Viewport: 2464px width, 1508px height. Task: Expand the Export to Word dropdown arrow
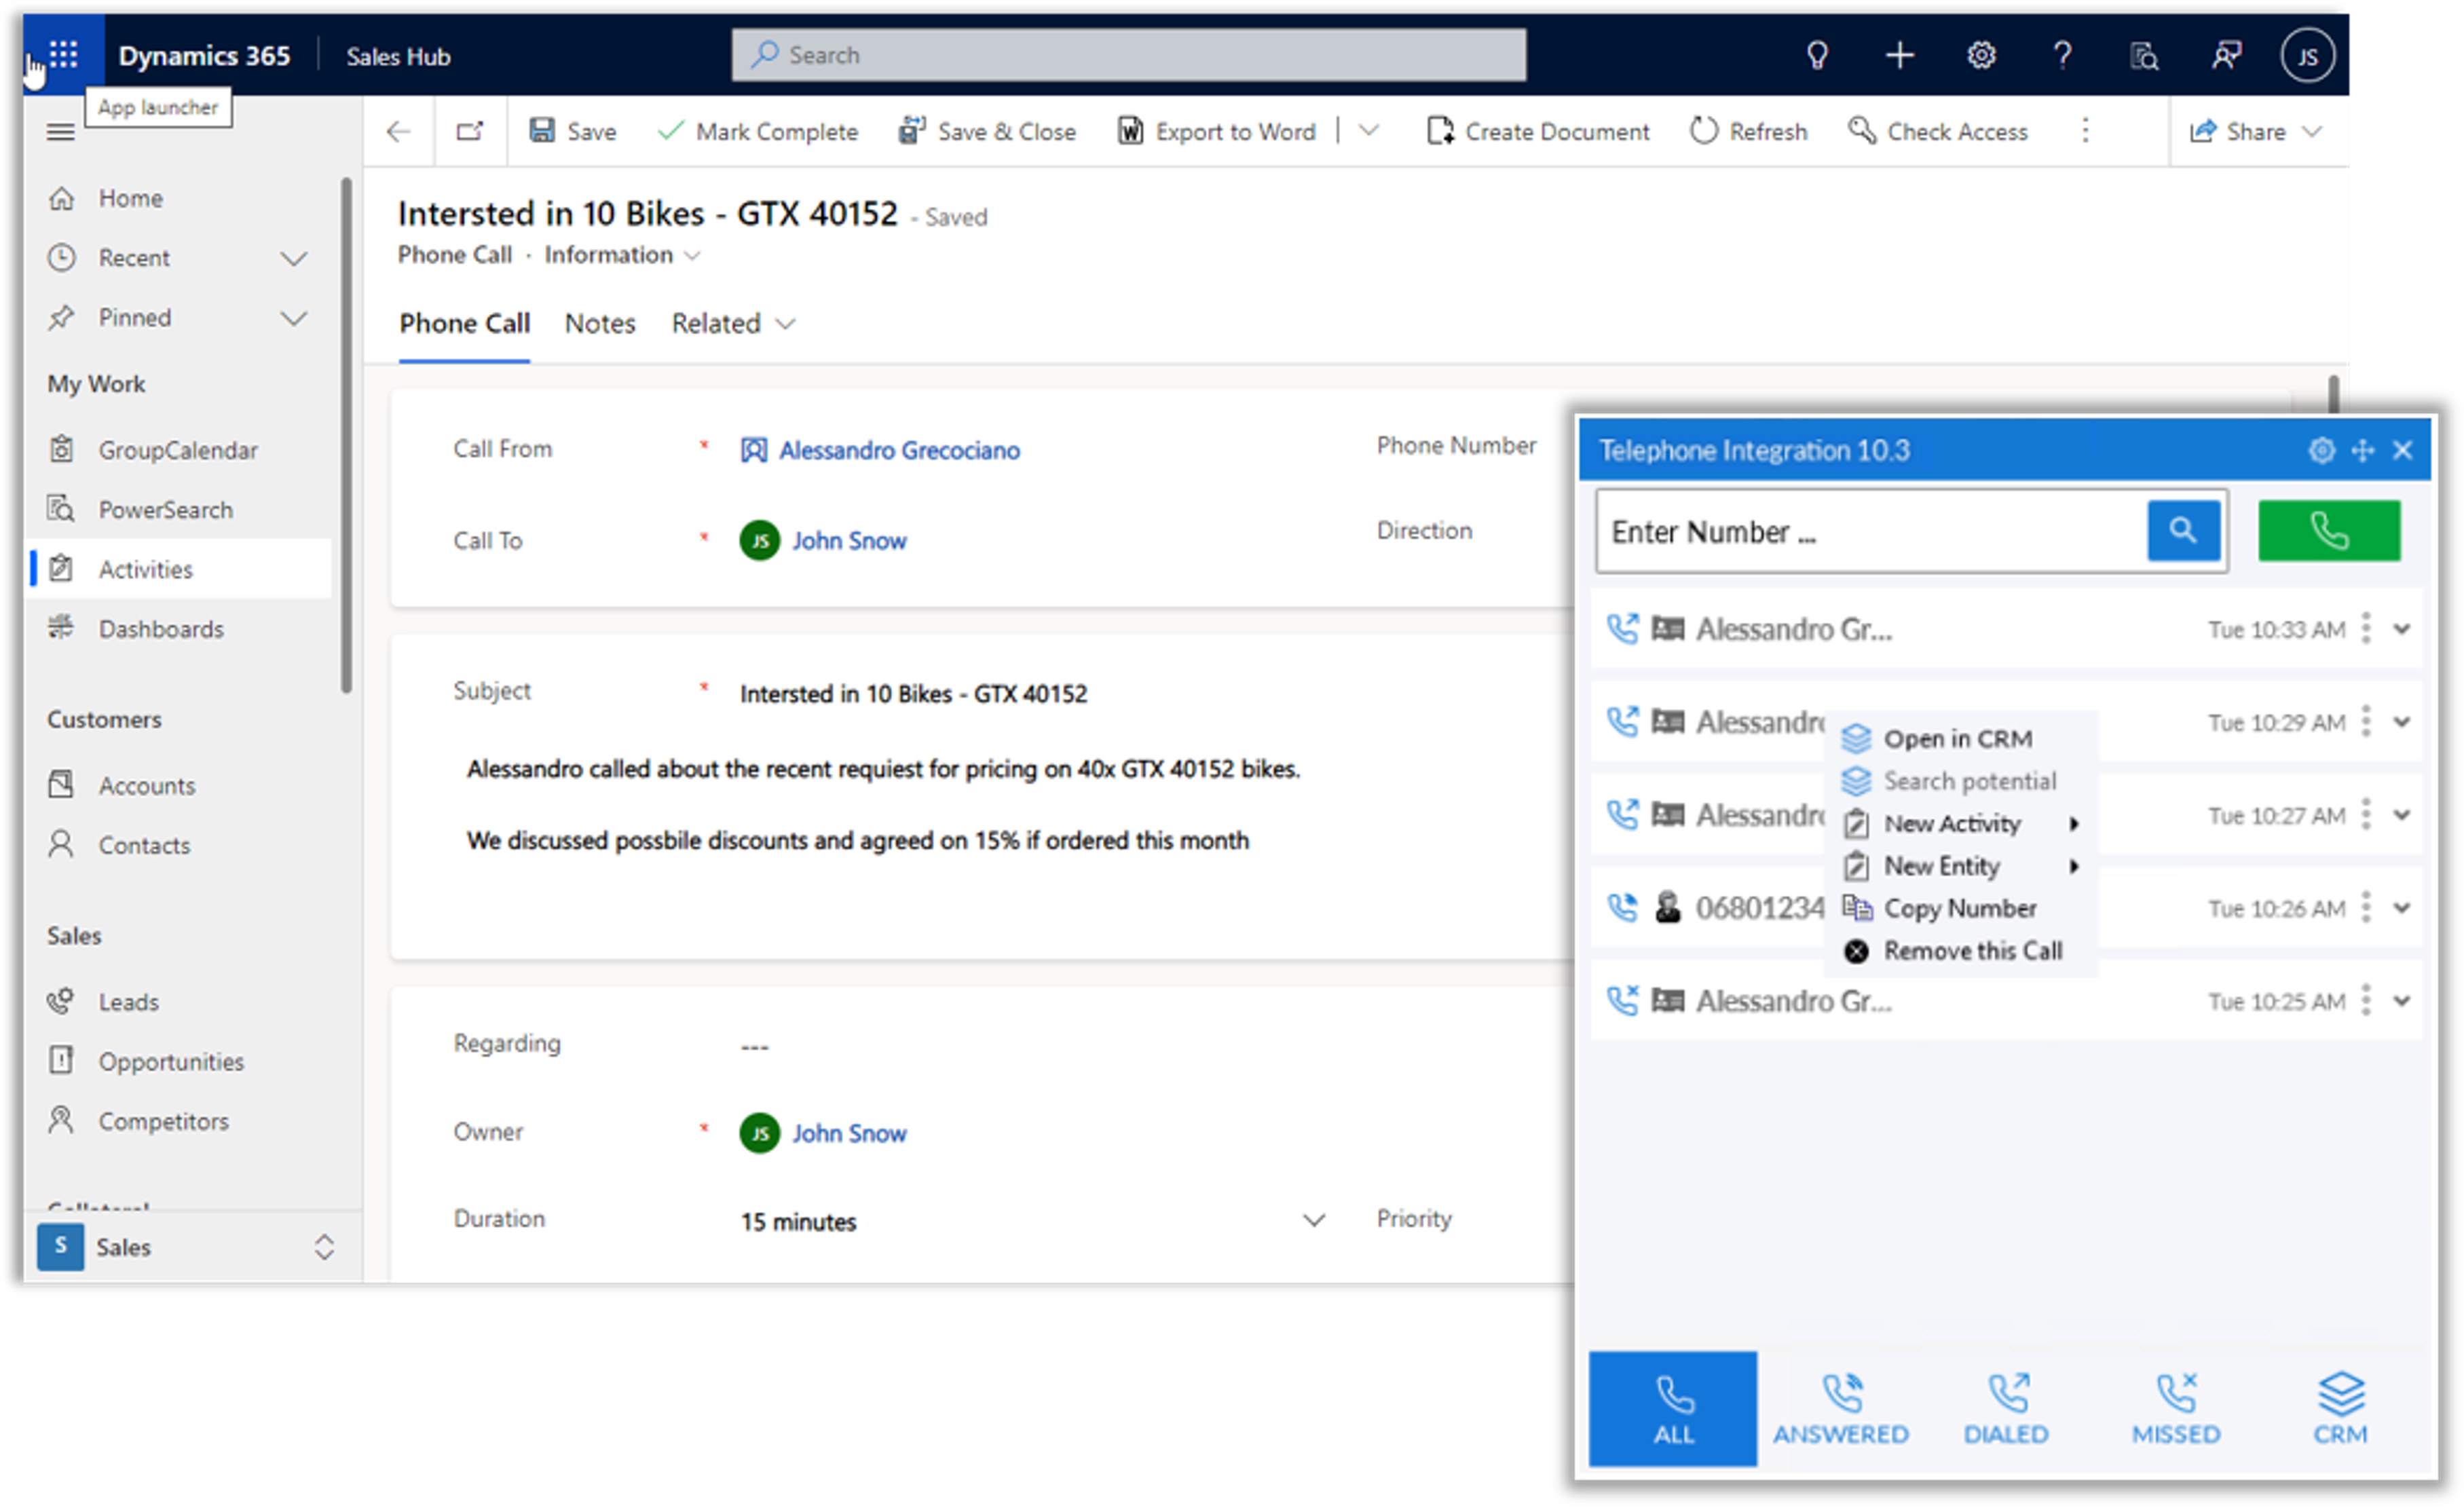click(x=1369, y=131)
